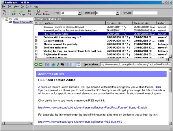
Task: Click feed tree horizontal scrollbar thumb
Action: point(17,123)
